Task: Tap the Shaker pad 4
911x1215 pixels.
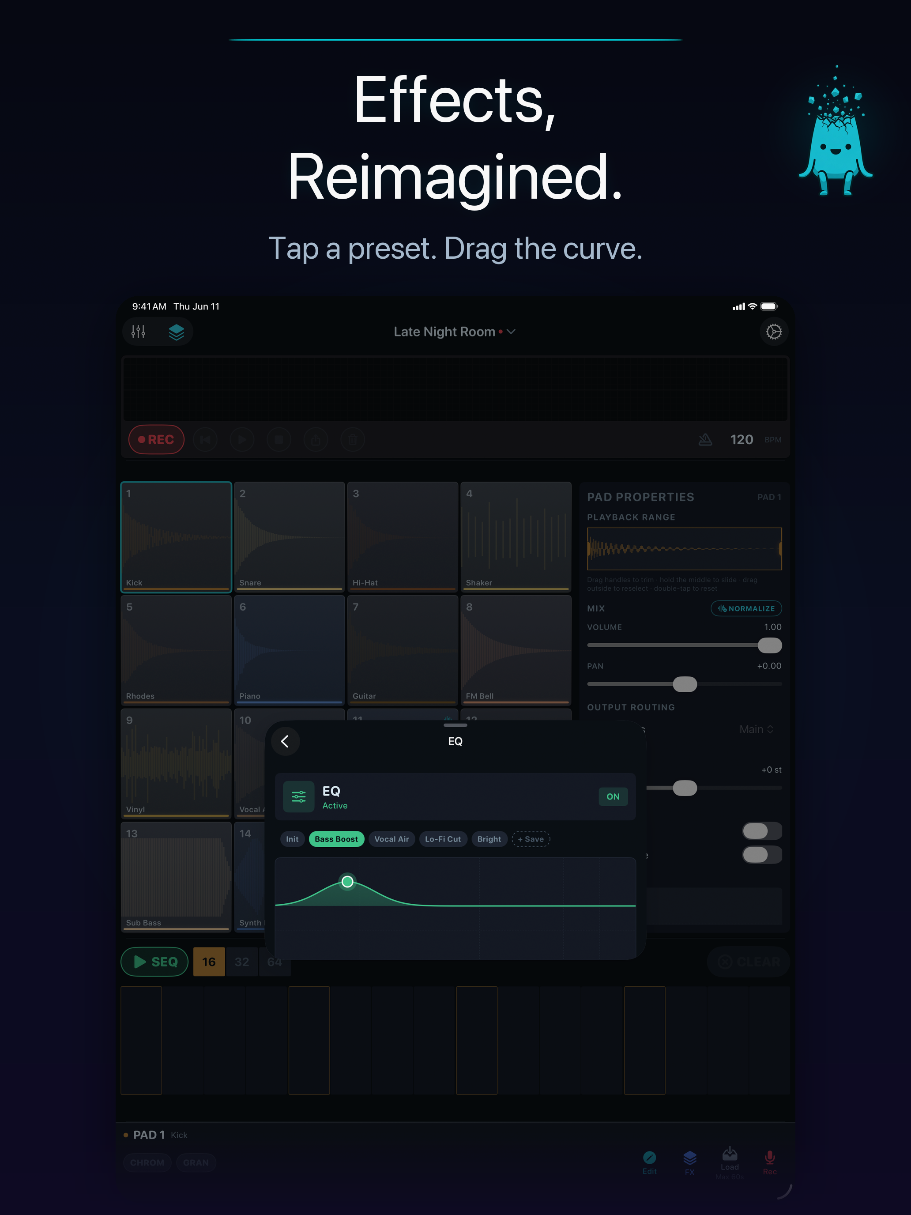Action: pos(516,537)
